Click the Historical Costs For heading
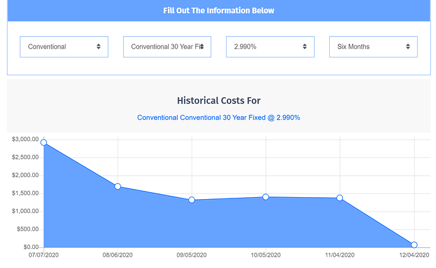Screen dimensions: 436x268 (x=219, y=100)
